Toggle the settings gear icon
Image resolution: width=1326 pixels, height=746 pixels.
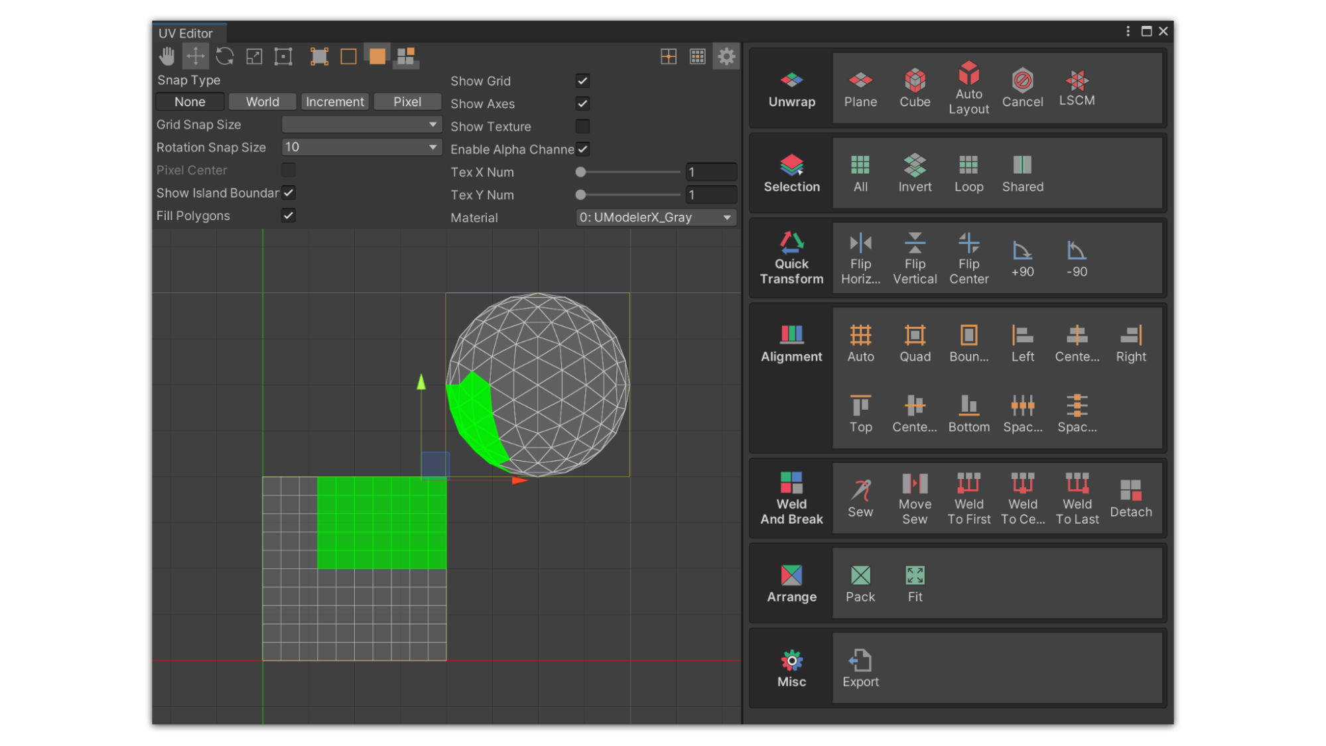726,56
